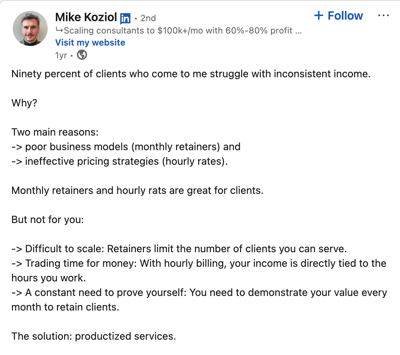Open the three-dots post options menu
This screenshot has height=355, width=400.
383,16
